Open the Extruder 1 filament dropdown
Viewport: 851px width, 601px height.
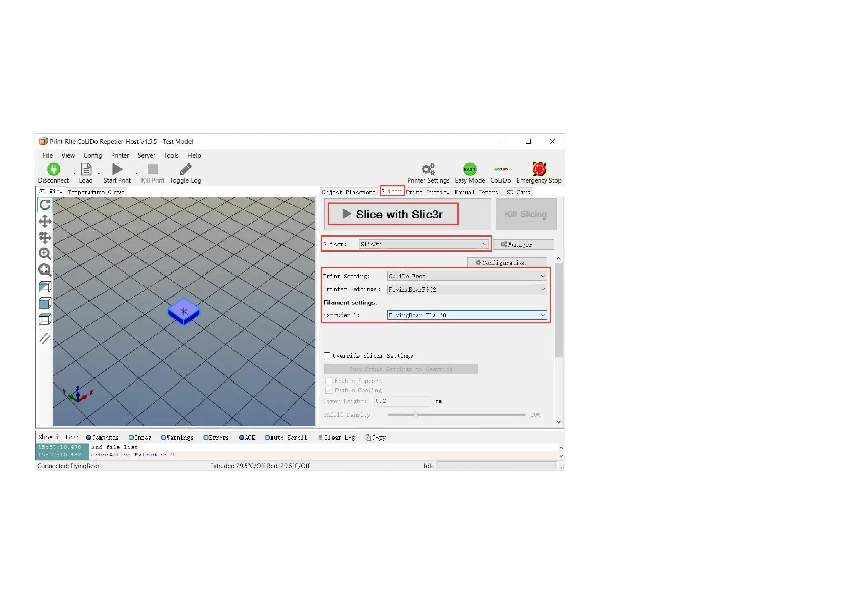click(466, 315)
